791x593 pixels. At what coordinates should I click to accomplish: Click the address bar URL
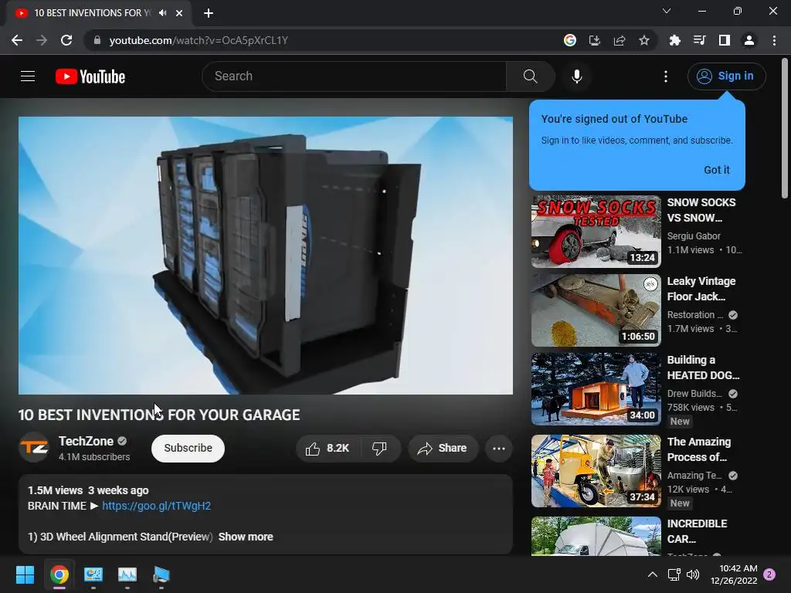(199, 40)
